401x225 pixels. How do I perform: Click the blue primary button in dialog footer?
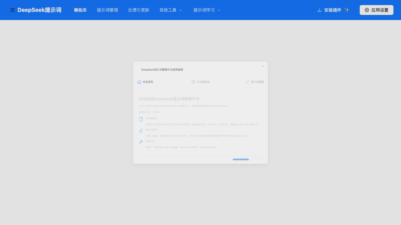point(241,160)
